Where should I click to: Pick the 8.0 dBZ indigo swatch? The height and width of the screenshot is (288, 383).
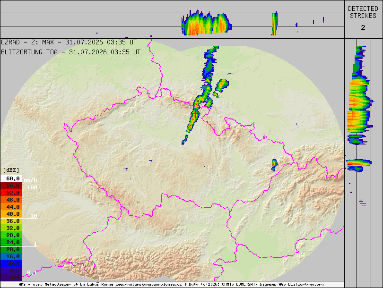click(x=11, y=271)
